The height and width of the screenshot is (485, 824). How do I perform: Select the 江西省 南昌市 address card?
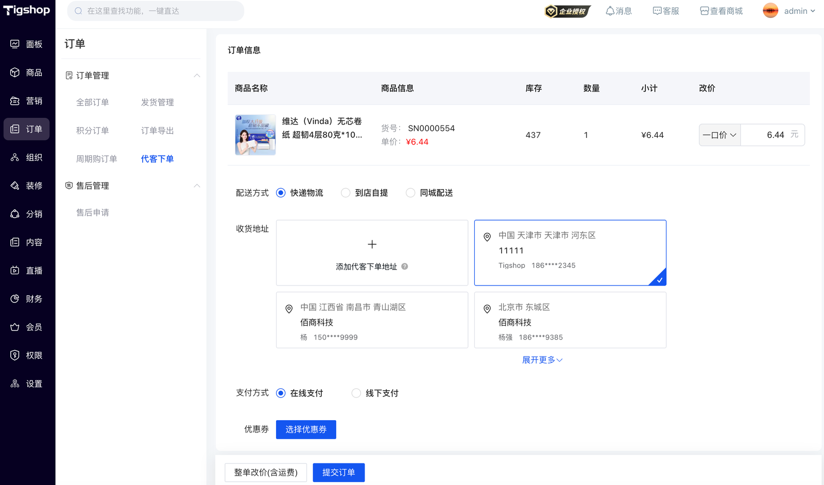point(372,320)
